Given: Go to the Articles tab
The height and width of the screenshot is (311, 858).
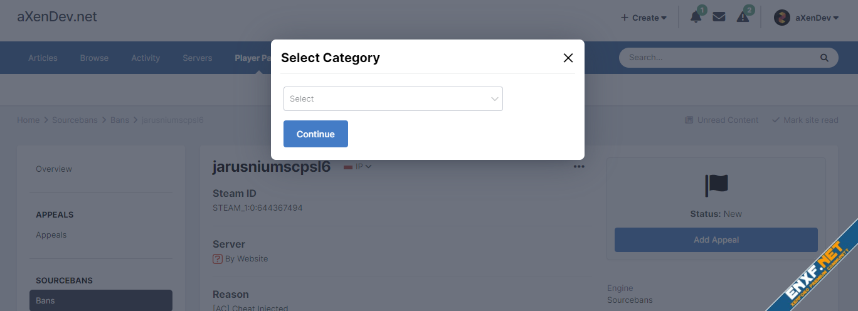Looking at the screenshot, I should (x=43, y=58).
